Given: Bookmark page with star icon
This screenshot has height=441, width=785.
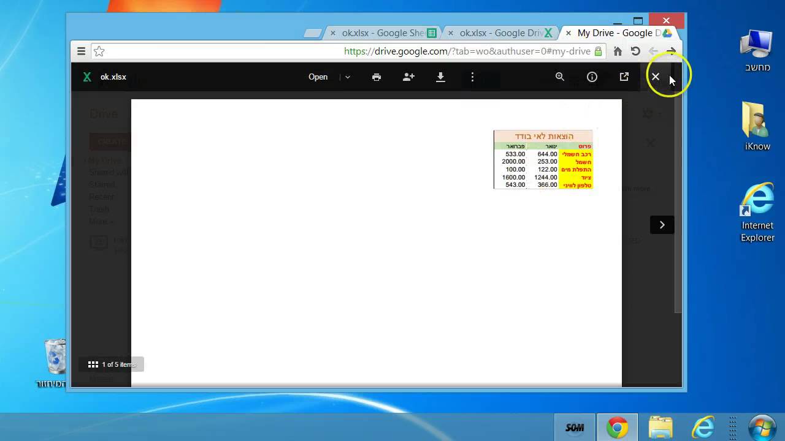Looking at the screenshot, I should (x=99, y=51).
